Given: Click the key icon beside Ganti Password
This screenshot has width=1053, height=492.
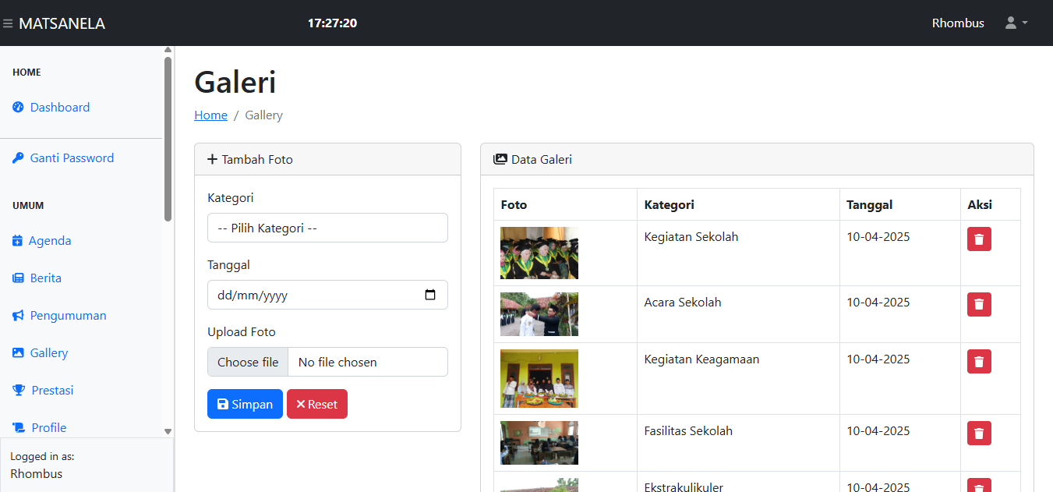Looking at the screenshot, I should 18,158.
